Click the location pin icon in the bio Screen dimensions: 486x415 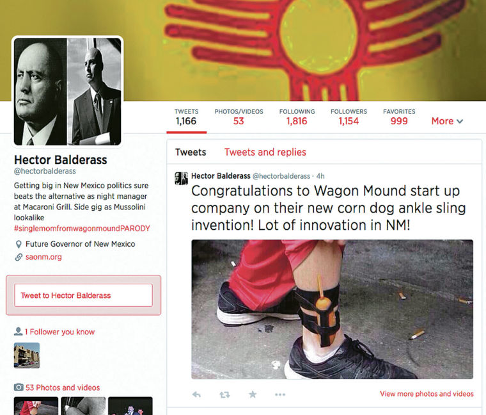coord(19,244)
